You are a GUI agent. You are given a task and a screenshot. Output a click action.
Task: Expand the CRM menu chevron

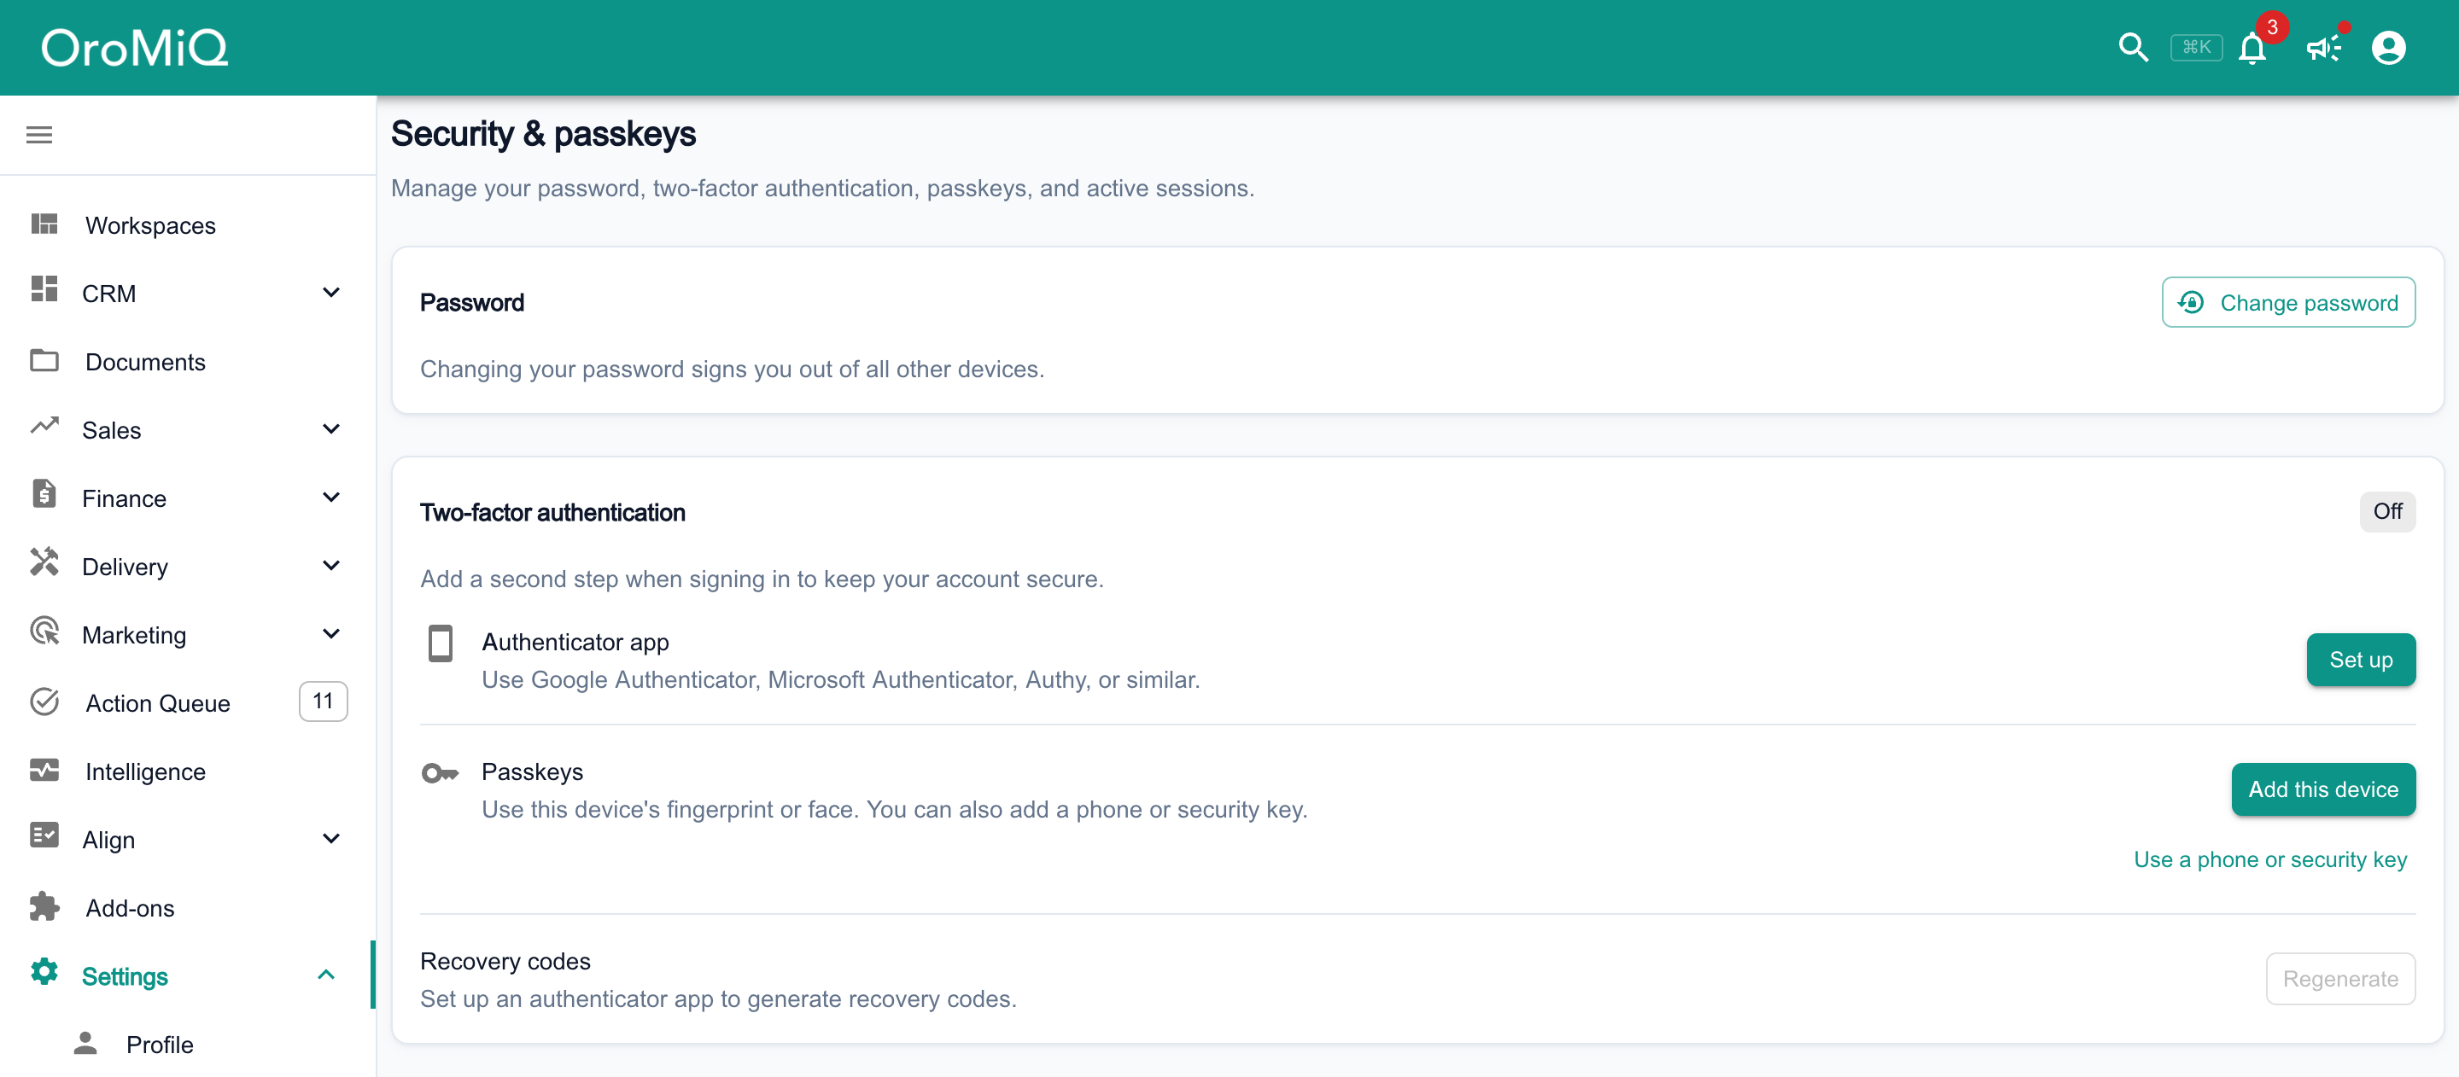point(331,292)
